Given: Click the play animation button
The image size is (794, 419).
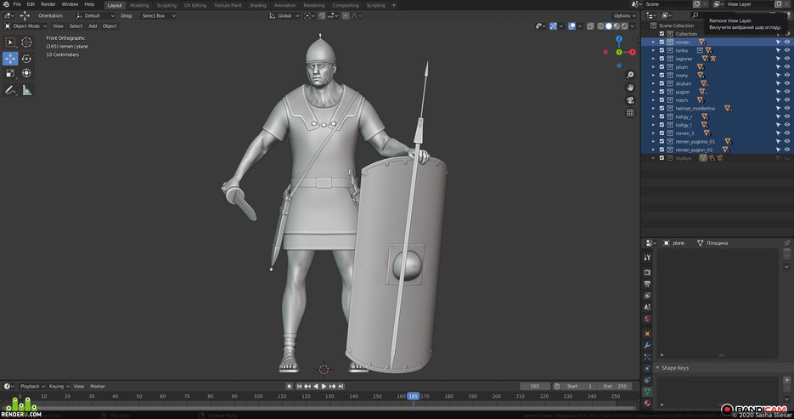Looking at the screenshot, I should [x=324, y=387].
